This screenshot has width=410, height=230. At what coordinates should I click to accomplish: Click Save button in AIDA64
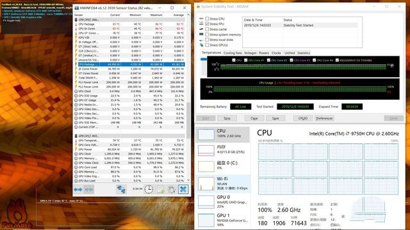(x=275, y=118)
